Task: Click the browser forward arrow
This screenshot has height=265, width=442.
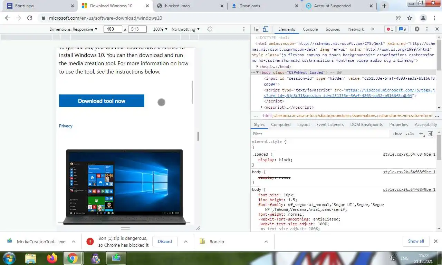Action: [19, 18]
